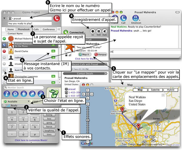This screenshot has width=182, height=150.
Task: Click the blue IM chat bubble icon
Action: pos(15,94)
